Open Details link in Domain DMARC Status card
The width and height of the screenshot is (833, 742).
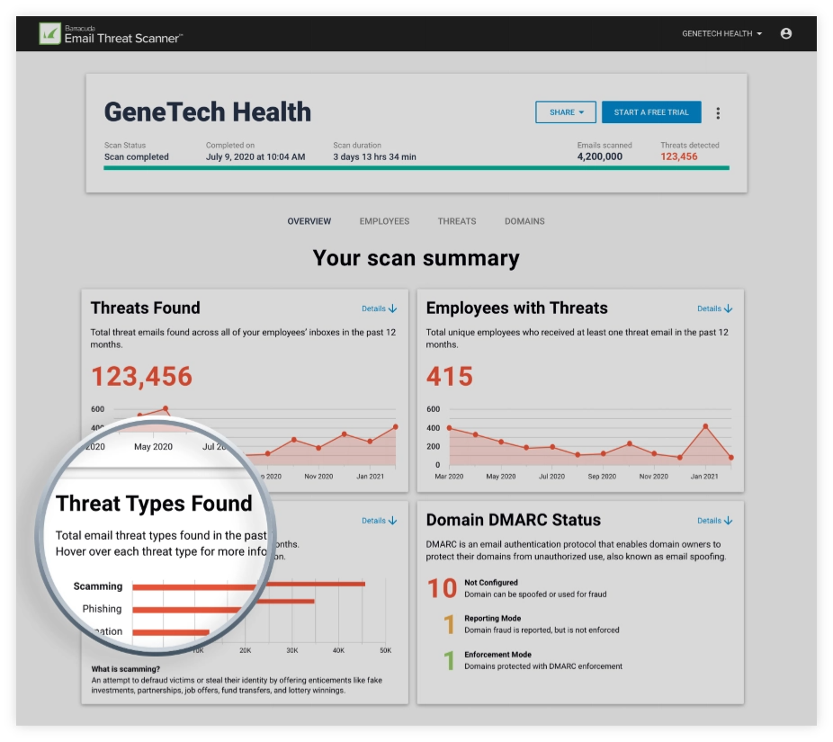pyautogui.click(x=714, y=521)
